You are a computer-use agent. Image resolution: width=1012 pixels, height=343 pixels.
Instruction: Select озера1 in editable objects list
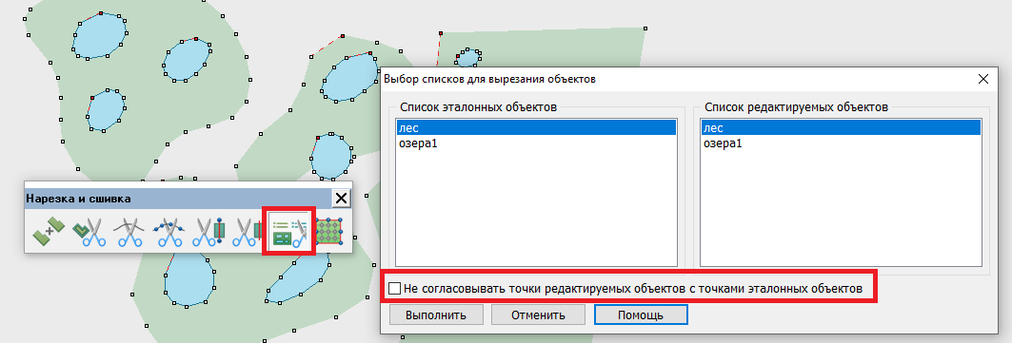tap(841, 143)
